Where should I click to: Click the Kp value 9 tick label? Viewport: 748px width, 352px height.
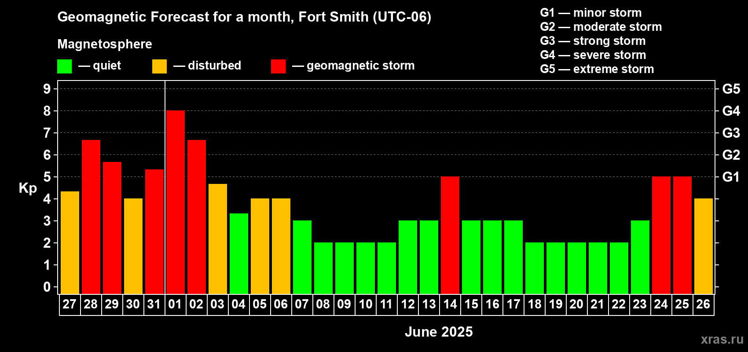(47, 89)
